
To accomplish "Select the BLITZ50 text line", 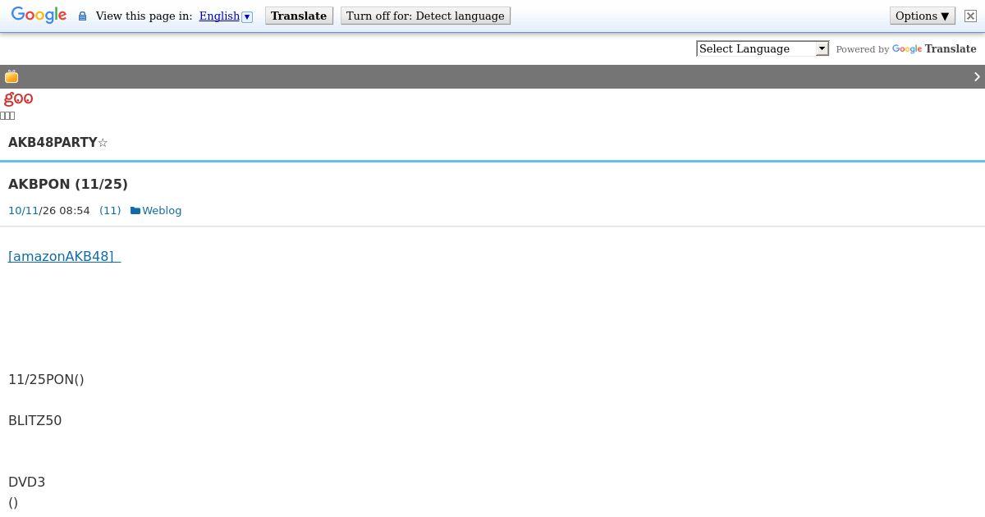I will coord(35,420).
